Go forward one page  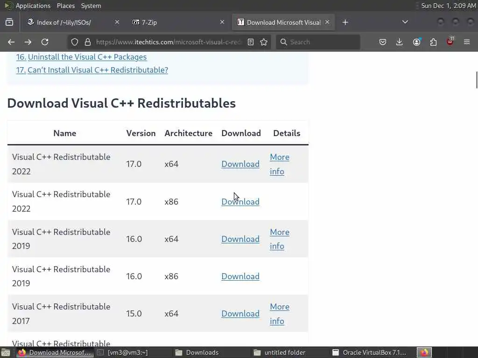point(28,42)
